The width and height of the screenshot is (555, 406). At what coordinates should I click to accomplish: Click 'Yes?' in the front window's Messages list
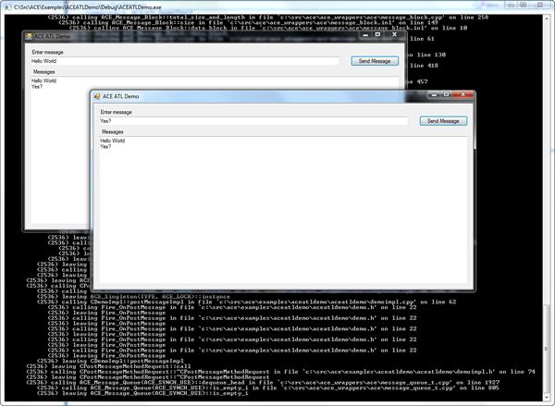(x=105, y=146)
